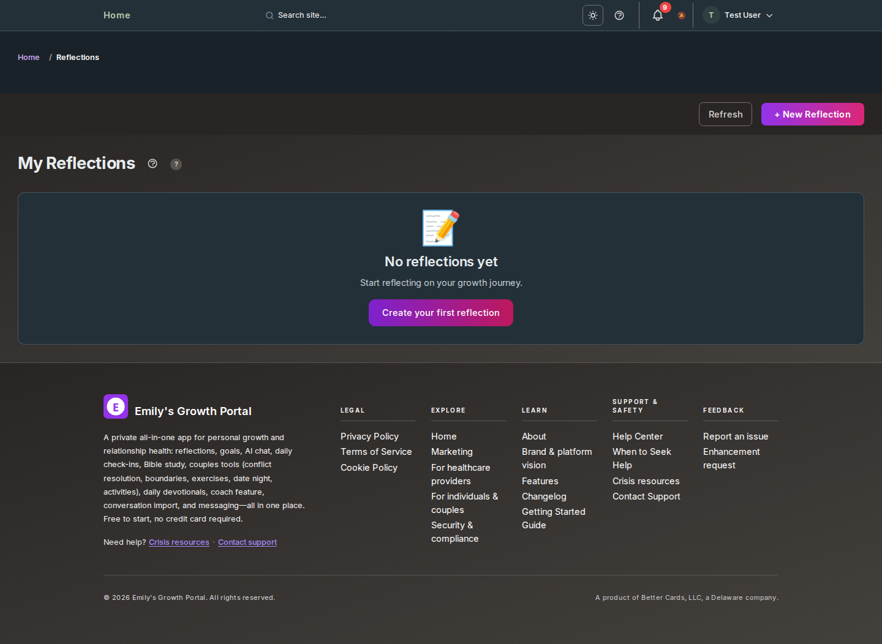This screenshot has height=644, width=882.
Task: Click the gray ? badge next to My Reflections
Action: point(176,164)
